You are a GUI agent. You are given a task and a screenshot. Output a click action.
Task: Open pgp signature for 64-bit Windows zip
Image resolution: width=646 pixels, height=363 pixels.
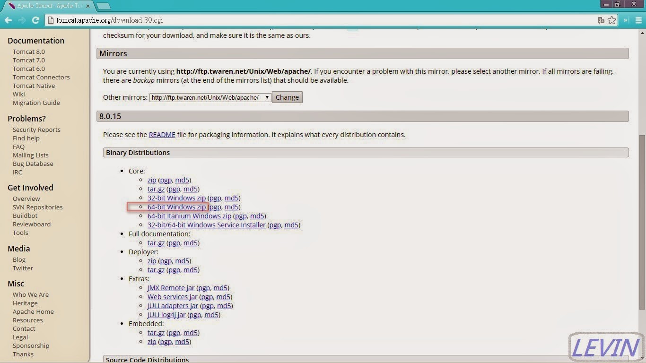215,207
